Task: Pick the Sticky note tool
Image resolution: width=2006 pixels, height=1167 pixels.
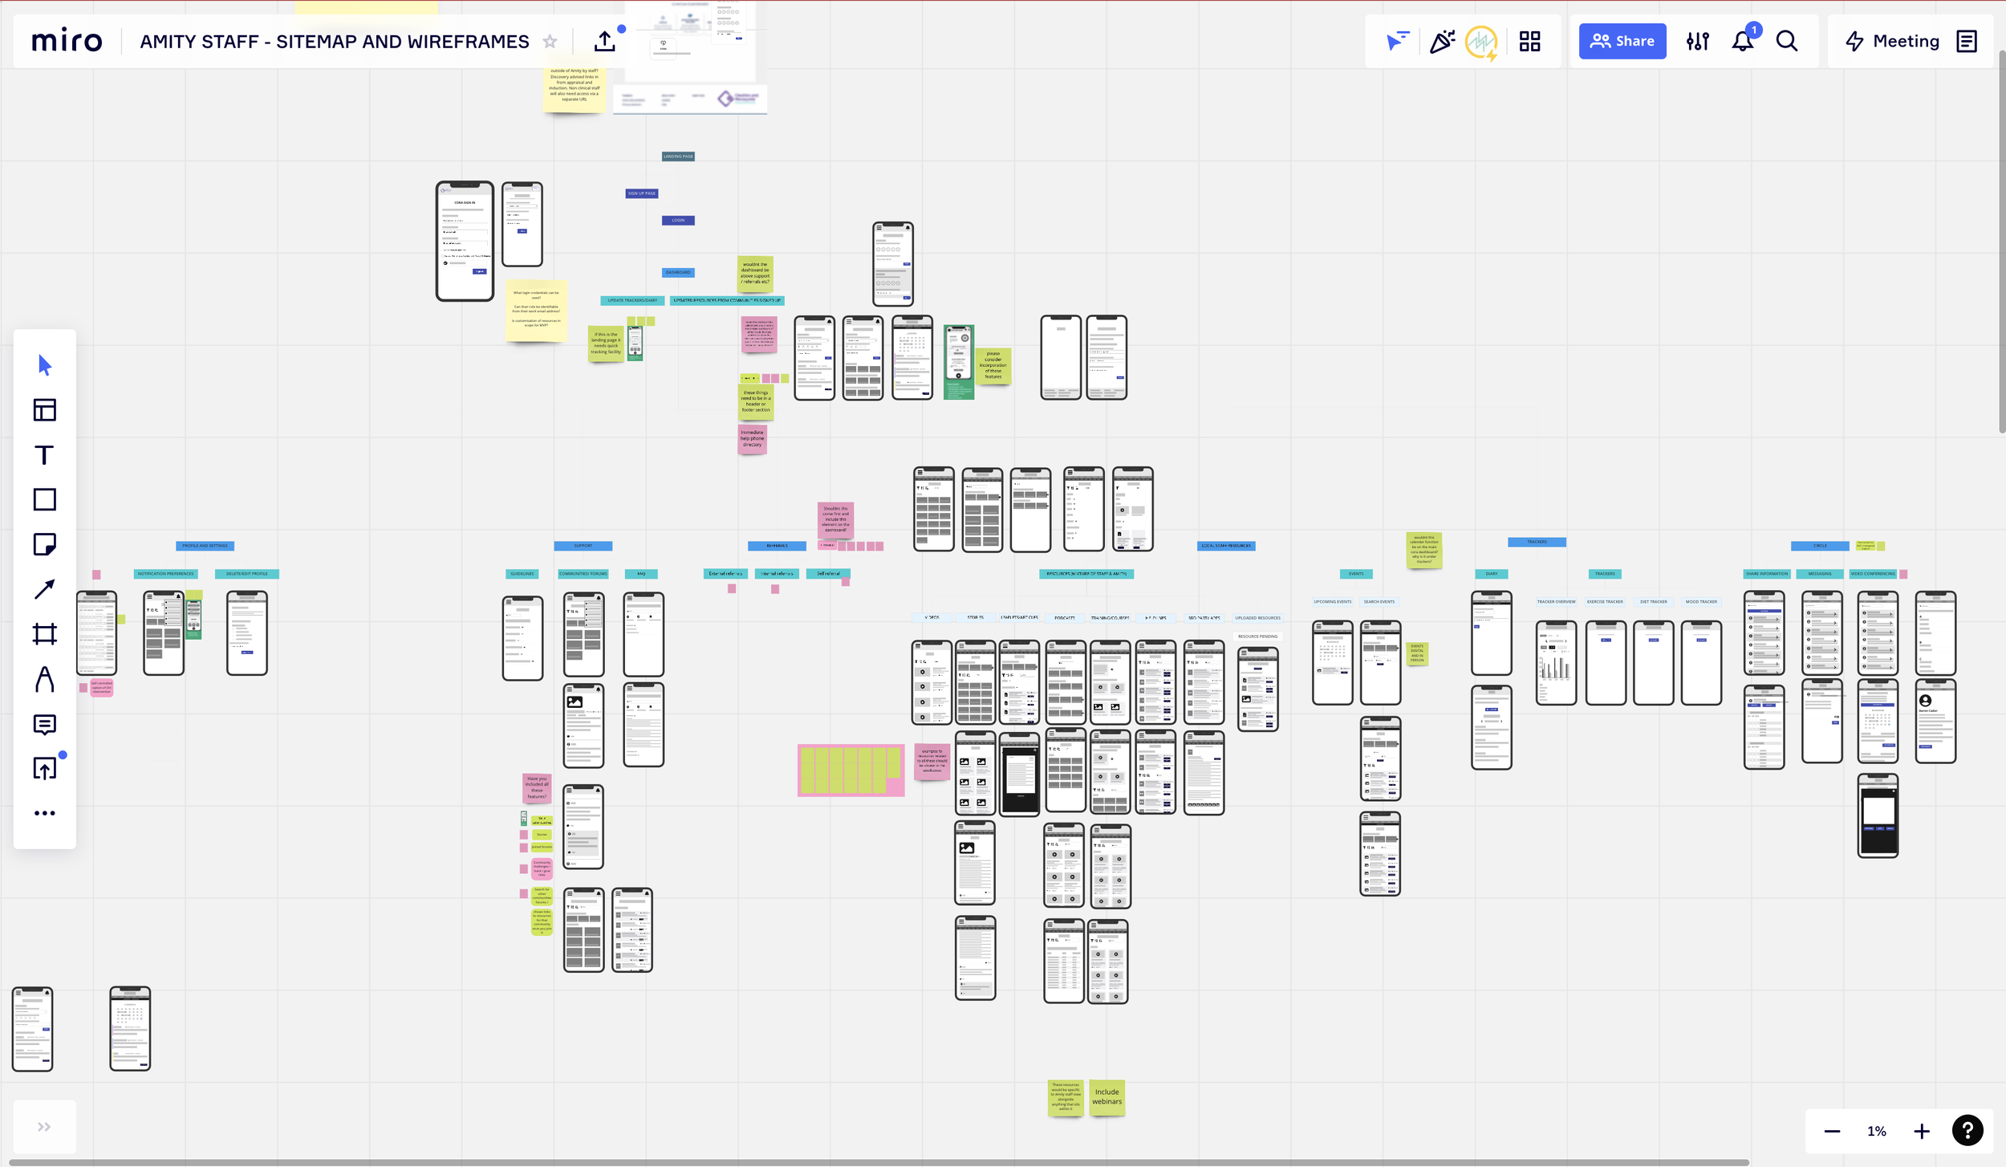Action: 44,545
